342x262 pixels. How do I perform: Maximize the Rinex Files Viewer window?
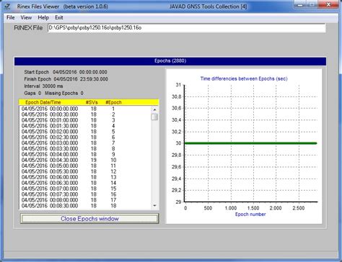(x=312, y=4)
